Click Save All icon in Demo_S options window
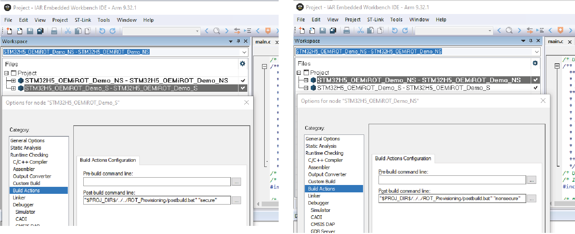575x234 pixels. [40, 31]
